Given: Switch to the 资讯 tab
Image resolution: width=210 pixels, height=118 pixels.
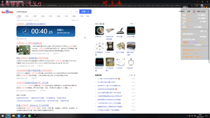Looking at the screenshot, I should tap(50, 16).
